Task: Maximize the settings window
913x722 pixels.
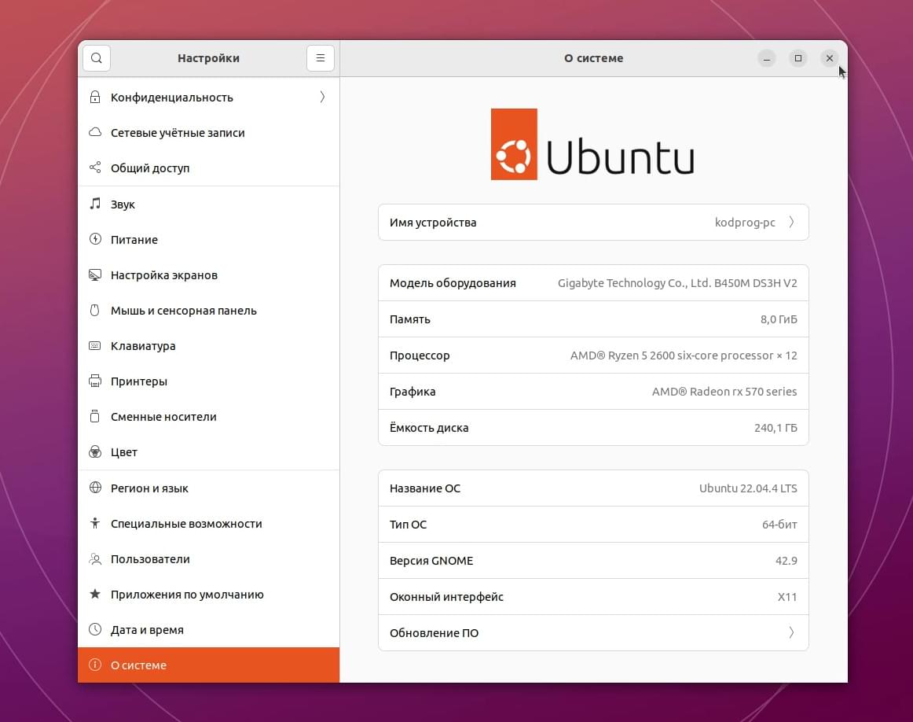Action: click(x=798, y=58)
